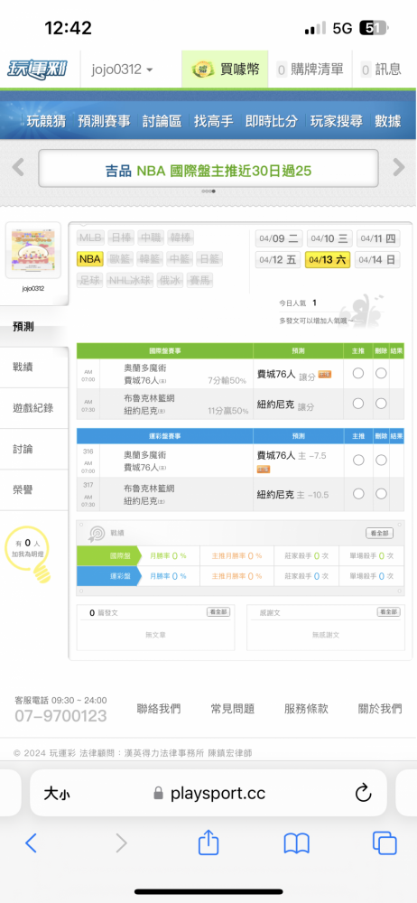Open 數據 data menu
The height and width of the screenshot is (903, 417).
coord(387,121)
